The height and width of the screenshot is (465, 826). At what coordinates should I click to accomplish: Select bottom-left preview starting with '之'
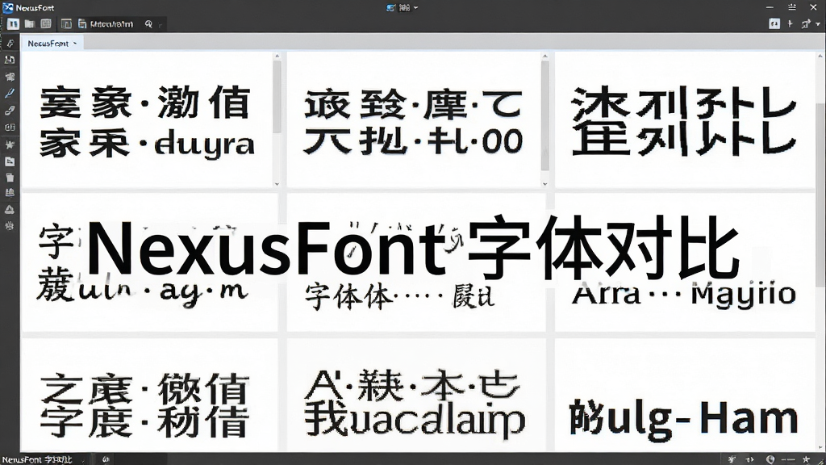(149, 394)
